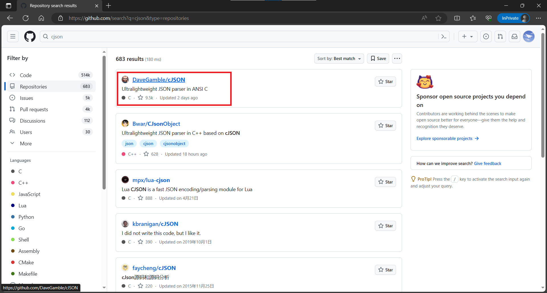Open tab actions menu icon

(9, 6)
